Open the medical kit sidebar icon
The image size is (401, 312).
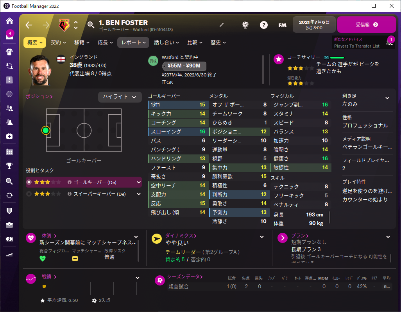pos(9,136)
